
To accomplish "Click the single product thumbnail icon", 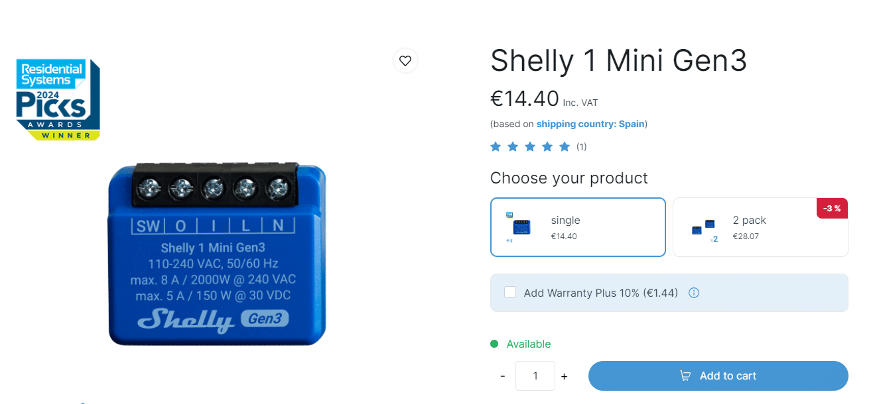I will pyautogui.click(x=518, y=227).
